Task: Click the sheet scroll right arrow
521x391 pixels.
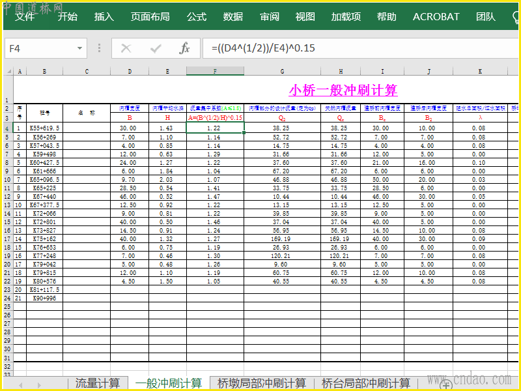Action: (x=39, y=385)
